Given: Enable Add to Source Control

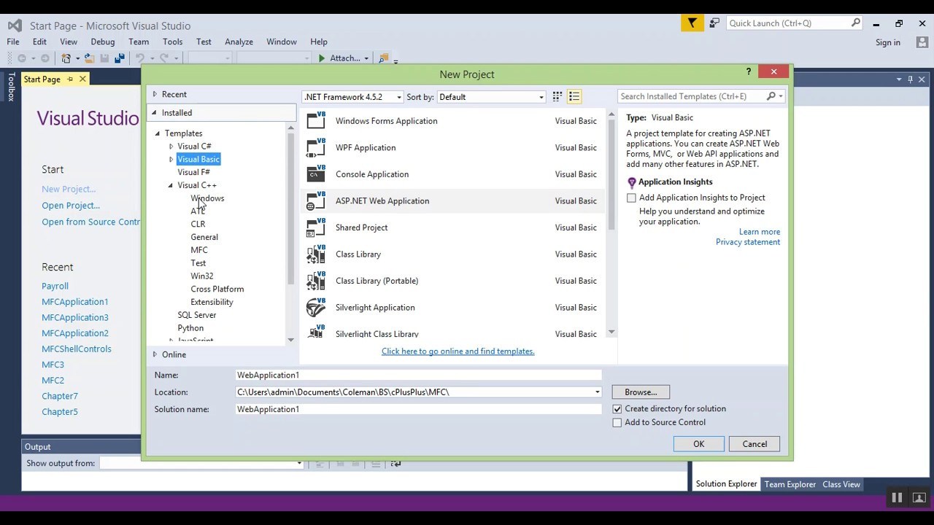Looking at the screenshot, I should click(x=617, y=422).
